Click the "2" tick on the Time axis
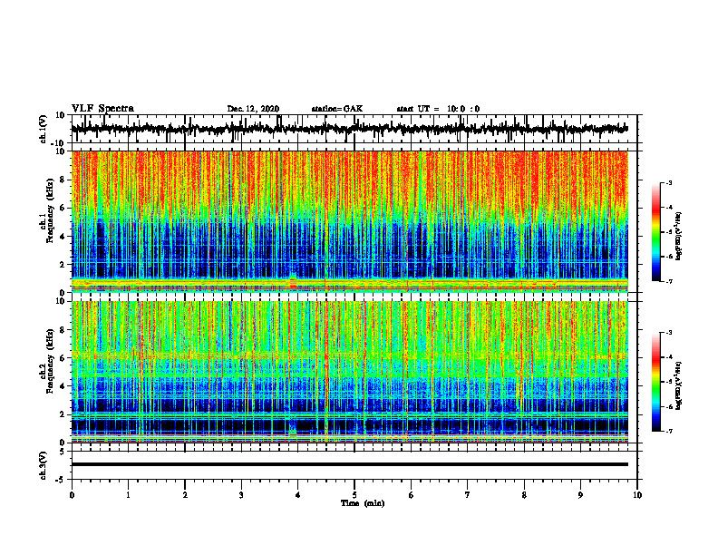This screenshot has height=555, width=718. (185, 495)
